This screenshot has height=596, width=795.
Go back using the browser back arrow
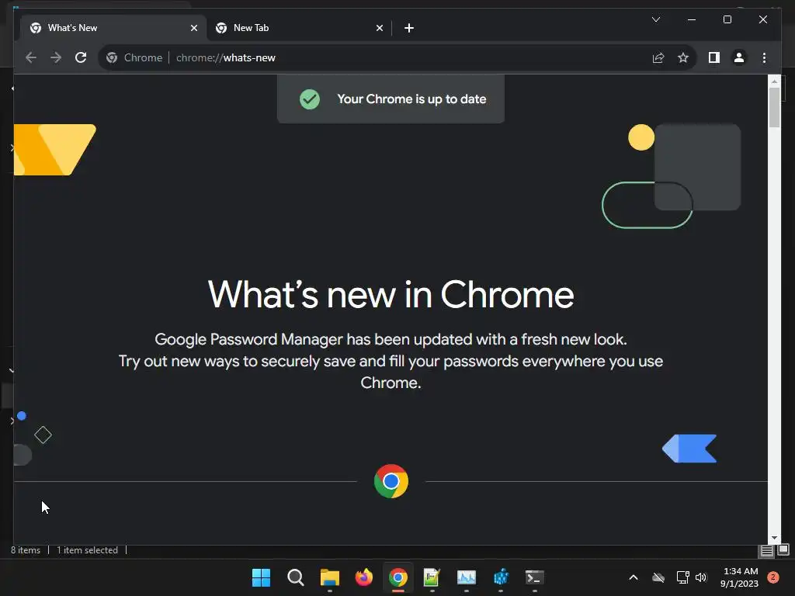[31, 57]
